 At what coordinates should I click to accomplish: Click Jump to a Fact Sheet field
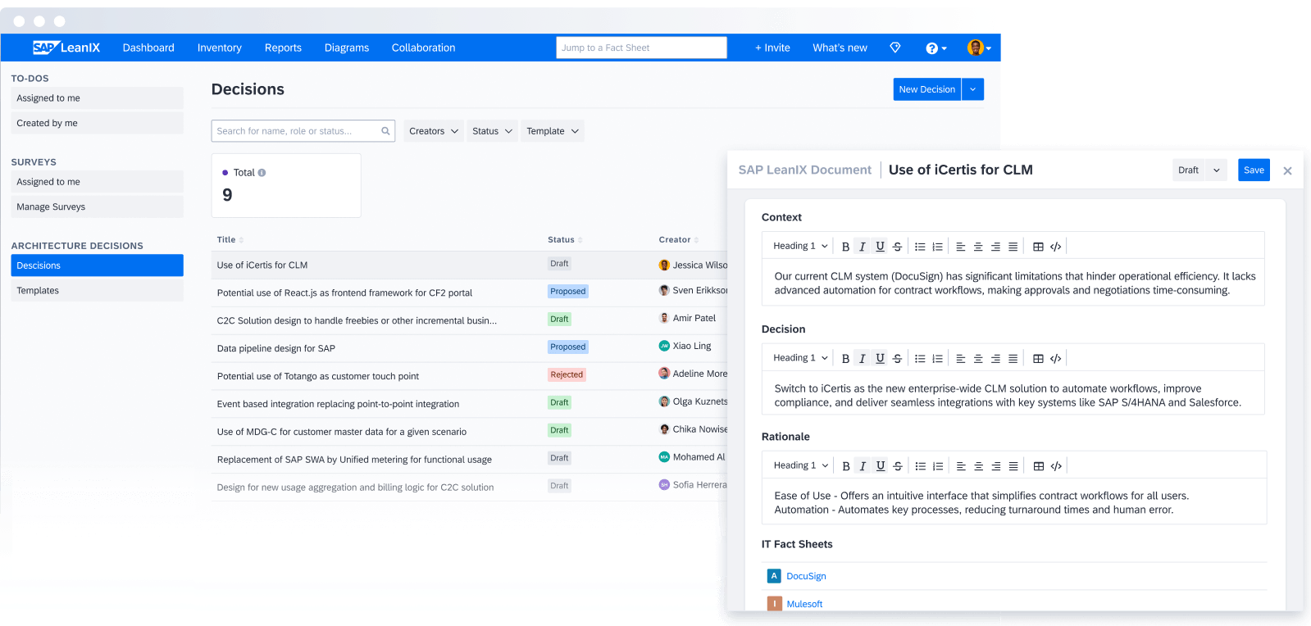(x=641, y=48)
